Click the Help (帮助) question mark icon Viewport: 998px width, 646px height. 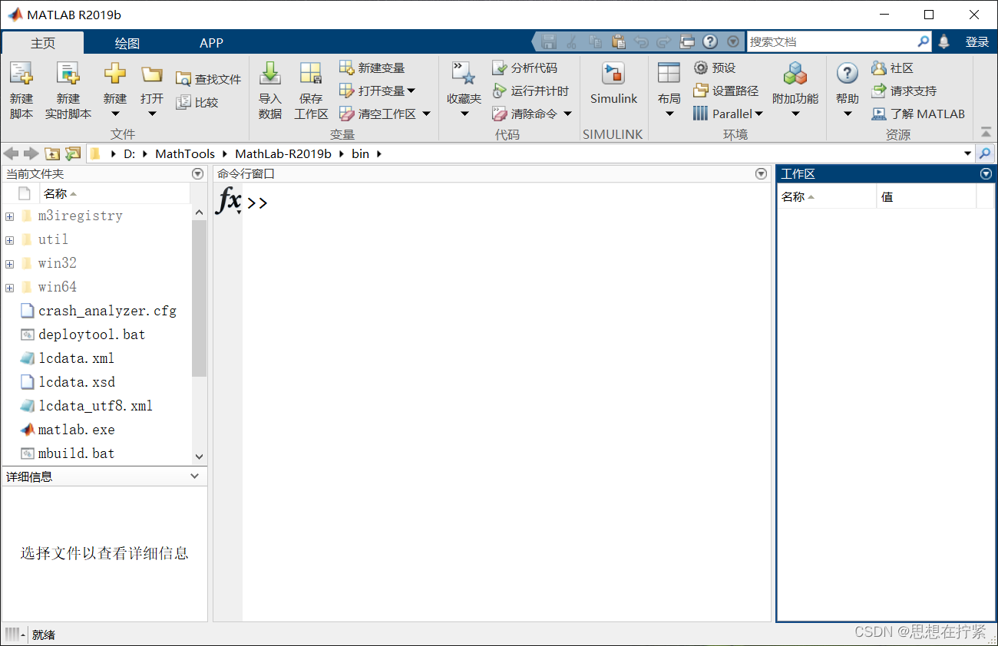(848, 74)
